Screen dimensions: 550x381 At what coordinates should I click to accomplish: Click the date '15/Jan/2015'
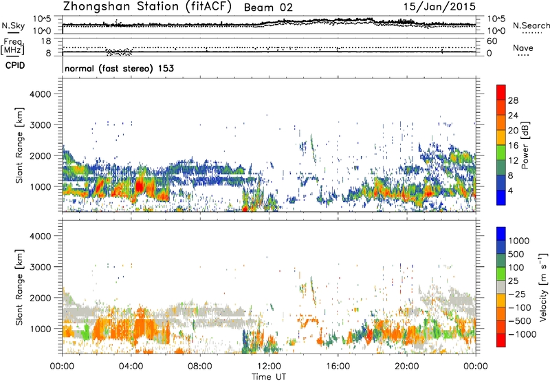[x=439, y=7]
